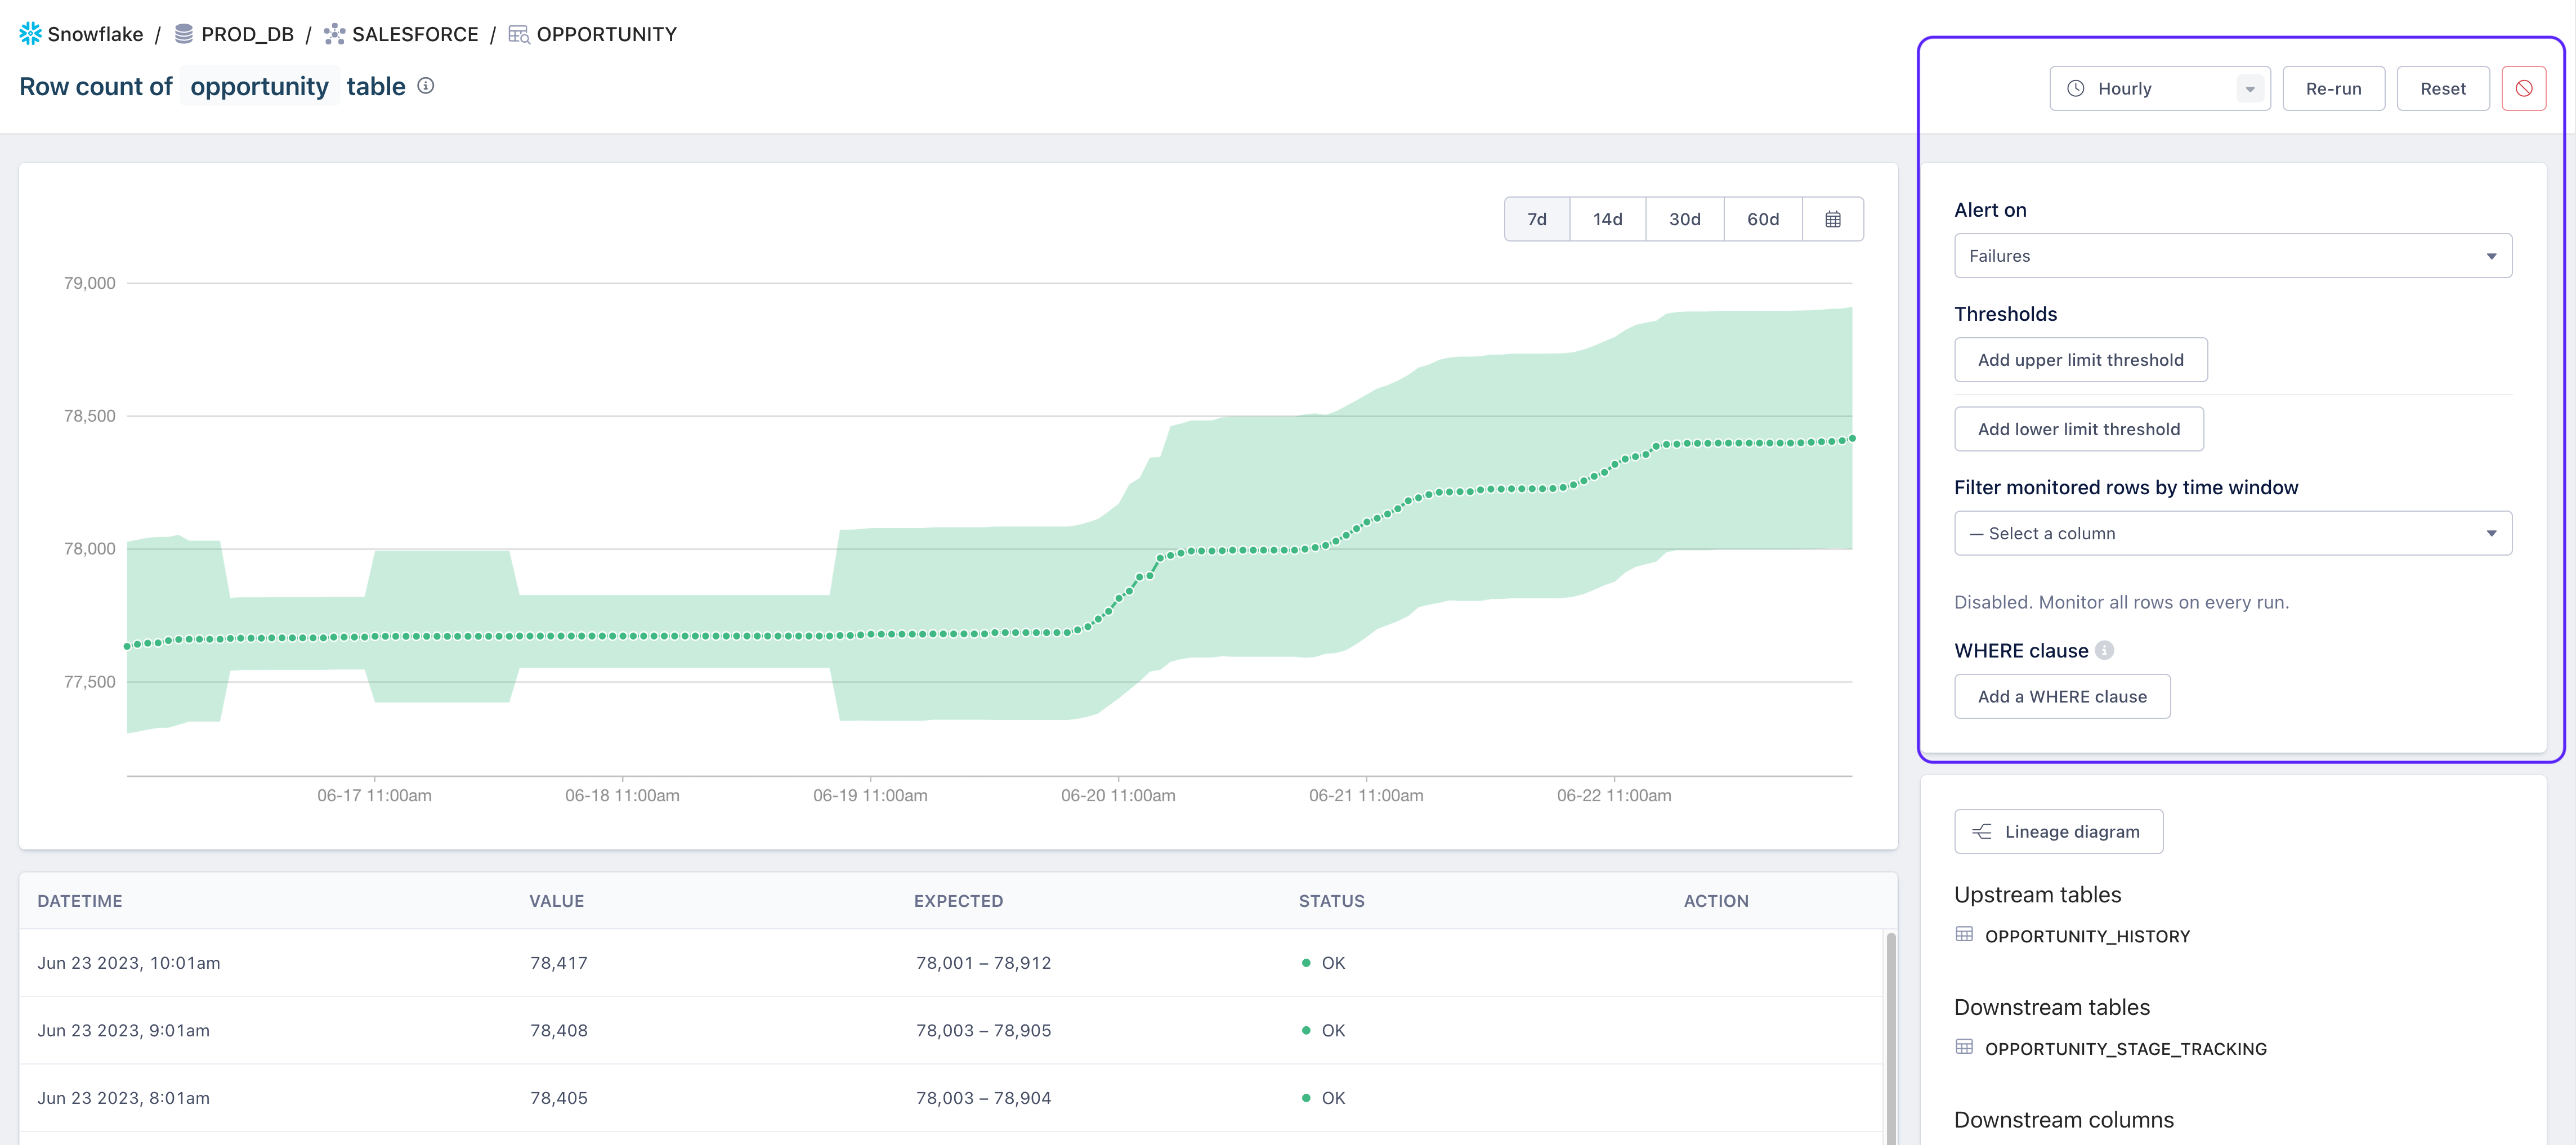Click the red disable monitor icon
Image resolution: width=2576 pixels, height=1145 pixels.
tap(2523, 89)
